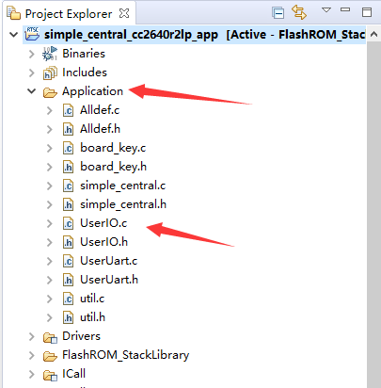Select the Drivers folder label
Image resolution: width=381 pixels, height=388 pixels.
pyautogui.click(x=81, y=336)
